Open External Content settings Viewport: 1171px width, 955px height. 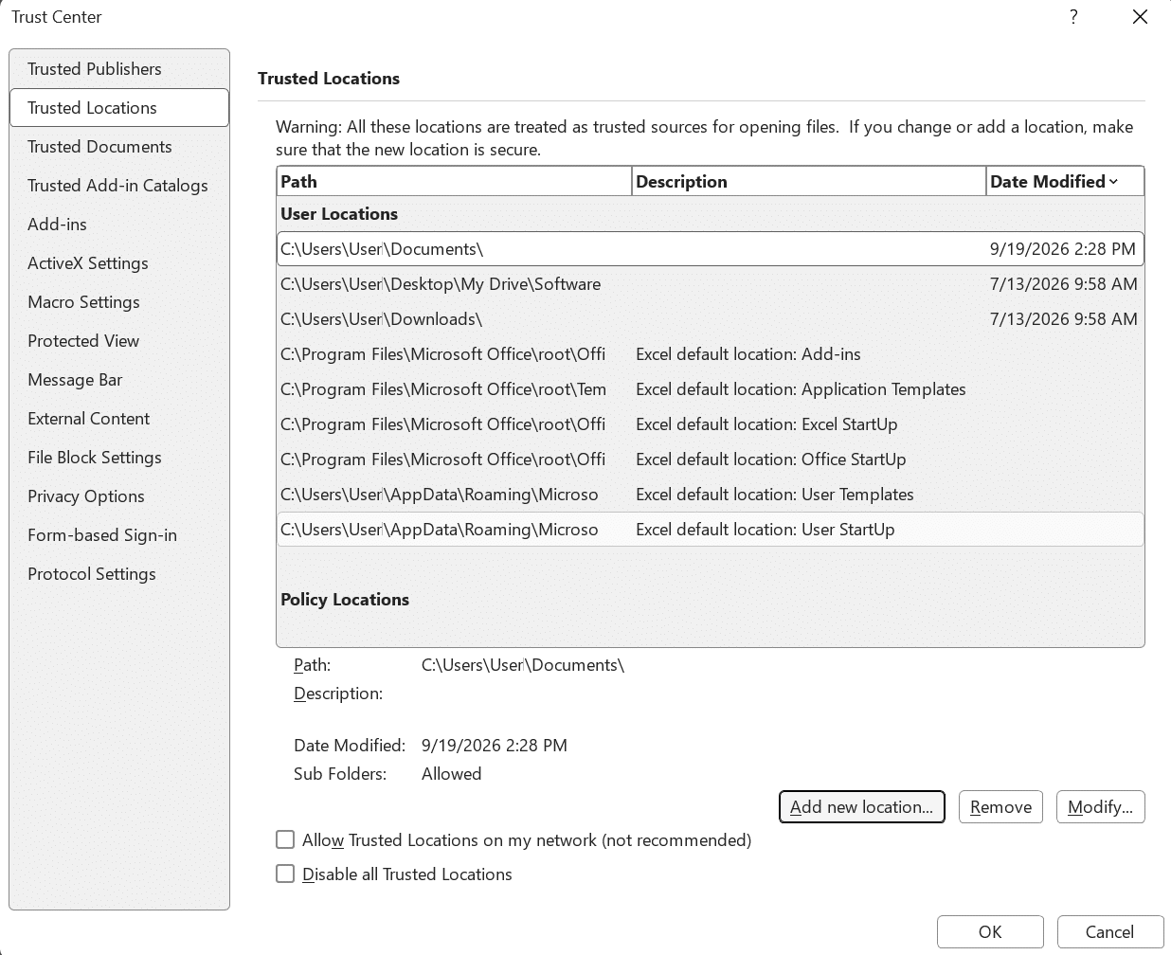(119, 419)
